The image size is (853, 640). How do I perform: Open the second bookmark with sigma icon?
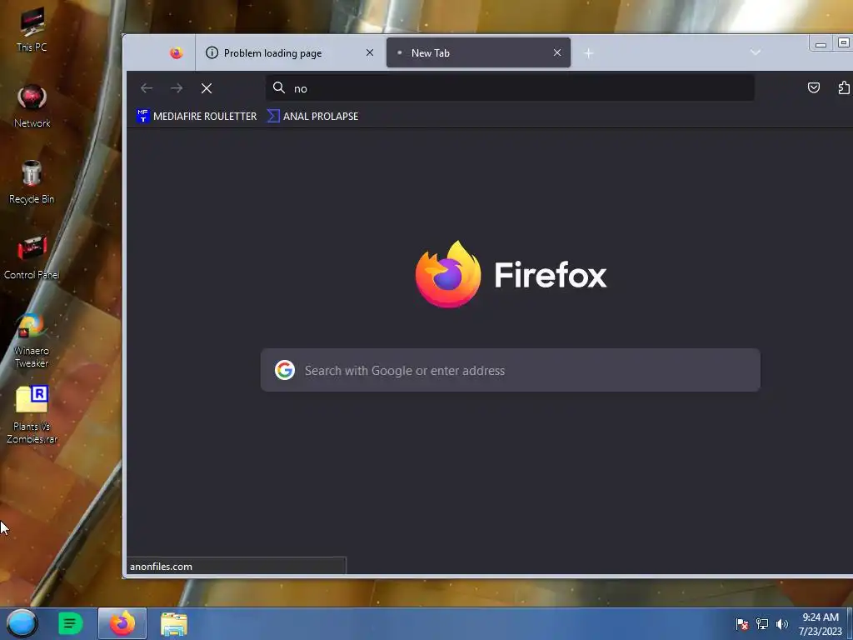click(313, 116)
